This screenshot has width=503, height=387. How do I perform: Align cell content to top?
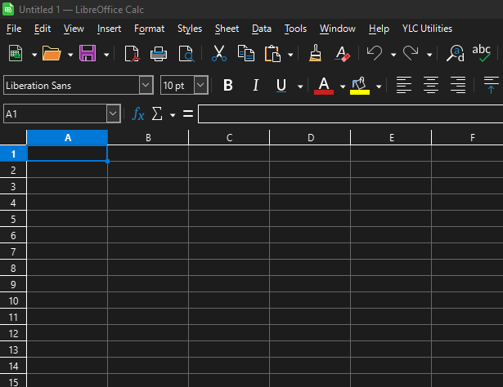coord(491,85)
